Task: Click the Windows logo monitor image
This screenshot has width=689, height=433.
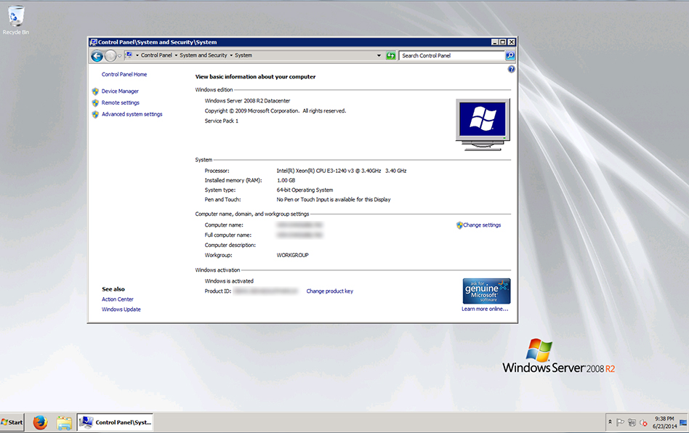Action: click(x=483, y=125)
